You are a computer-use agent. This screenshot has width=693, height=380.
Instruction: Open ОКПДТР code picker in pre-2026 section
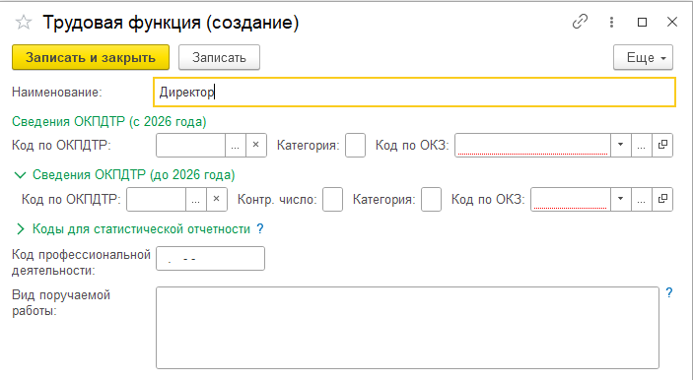(x=196, y=200)
